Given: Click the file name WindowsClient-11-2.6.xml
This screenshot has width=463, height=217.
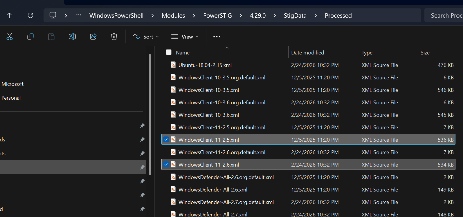Looking at the screenshot, I should point(209,165).
